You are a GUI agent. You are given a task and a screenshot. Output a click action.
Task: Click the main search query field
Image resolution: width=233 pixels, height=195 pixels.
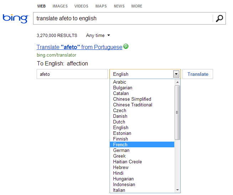click(123, 19)
